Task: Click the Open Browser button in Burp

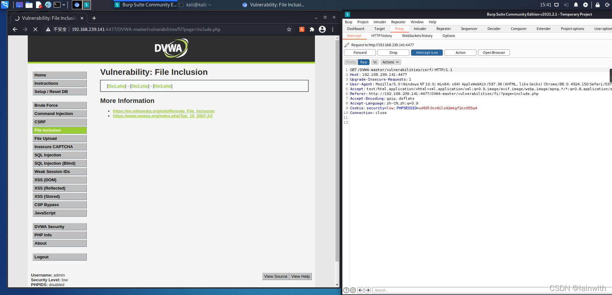Action: tap(494, 53)
